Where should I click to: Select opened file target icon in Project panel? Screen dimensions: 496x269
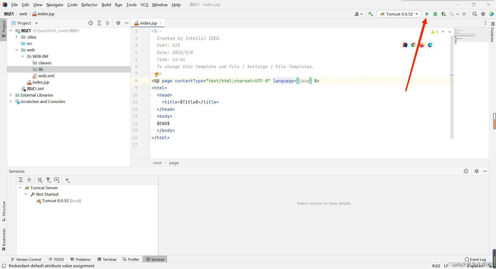click(91, 23)
